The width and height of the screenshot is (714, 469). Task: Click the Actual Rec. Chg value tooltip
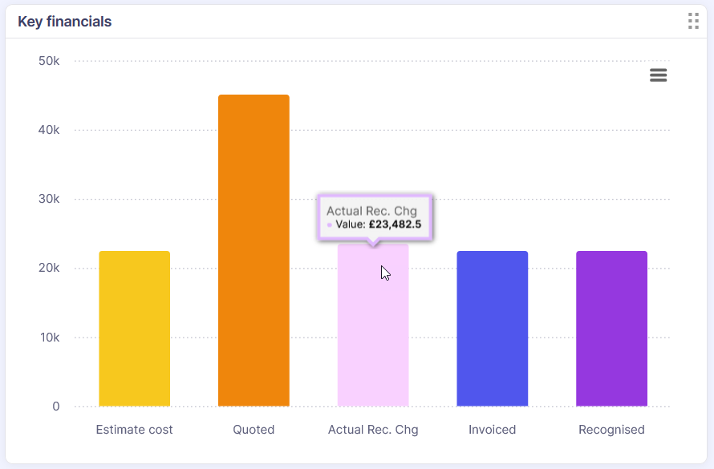375,217
